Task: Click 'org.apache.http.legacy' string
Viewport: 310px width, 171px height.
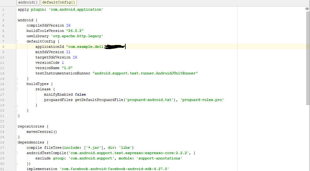Action: coord(77,36)
